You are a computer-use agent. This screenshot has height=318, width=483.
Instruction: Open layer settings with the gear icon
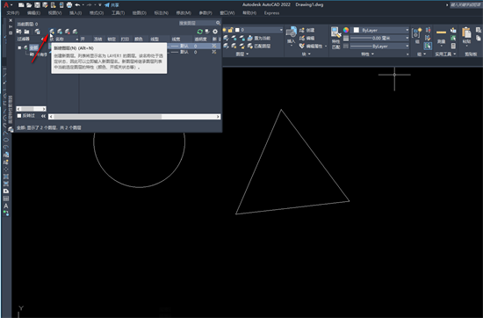point(215,32)
